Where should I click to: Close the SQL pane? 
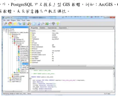(114, 69)
